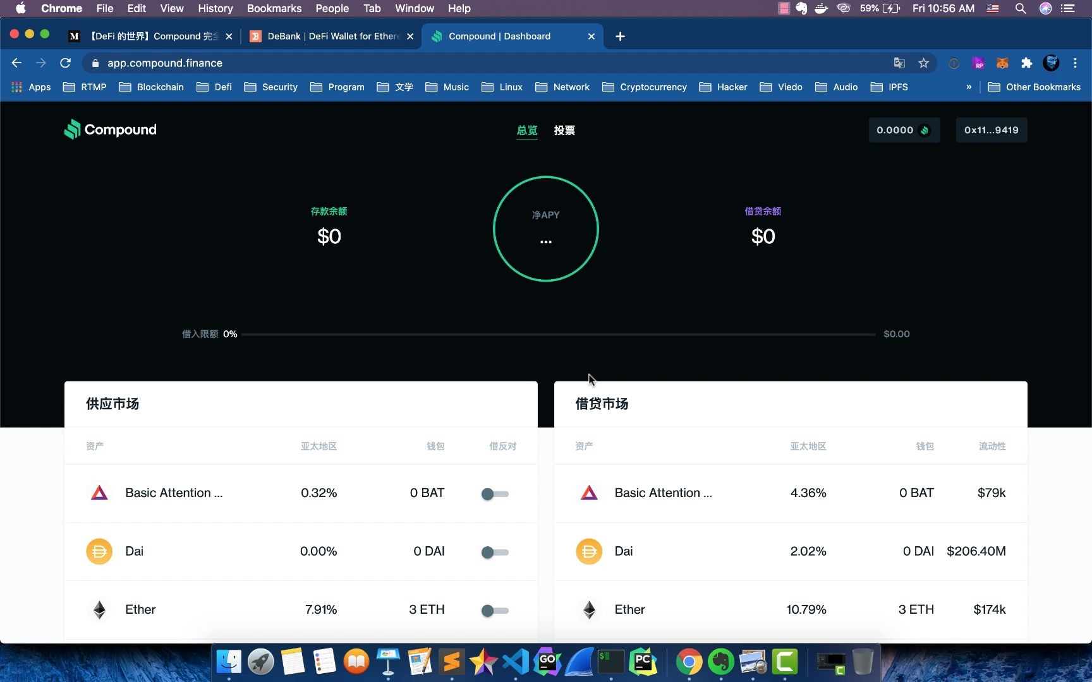Click the 净APY circle indicator
The width and height of the screenshot is (1092, 682).
point(546,229)
